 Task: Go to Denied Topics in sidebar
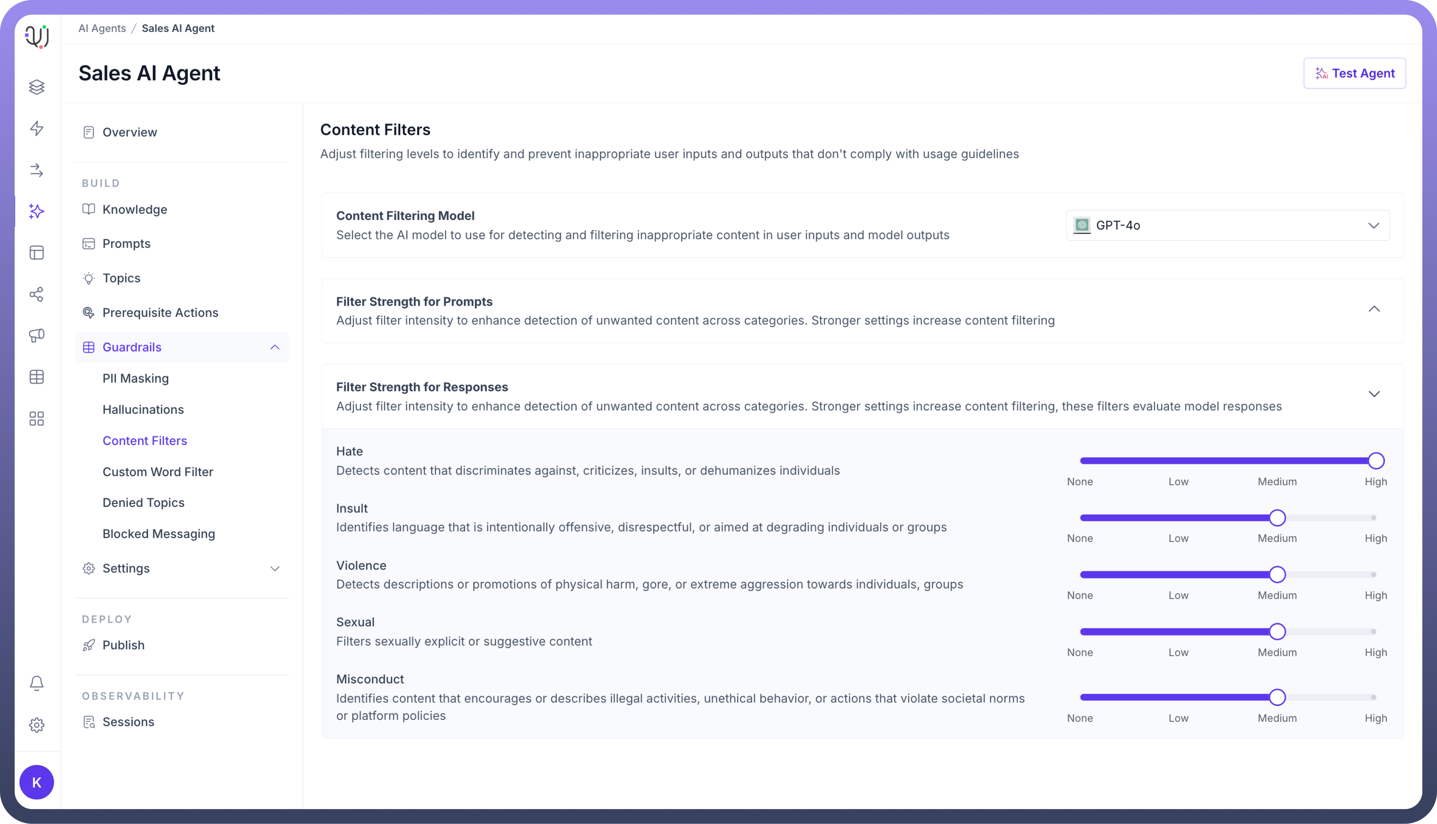click(143, 503)
